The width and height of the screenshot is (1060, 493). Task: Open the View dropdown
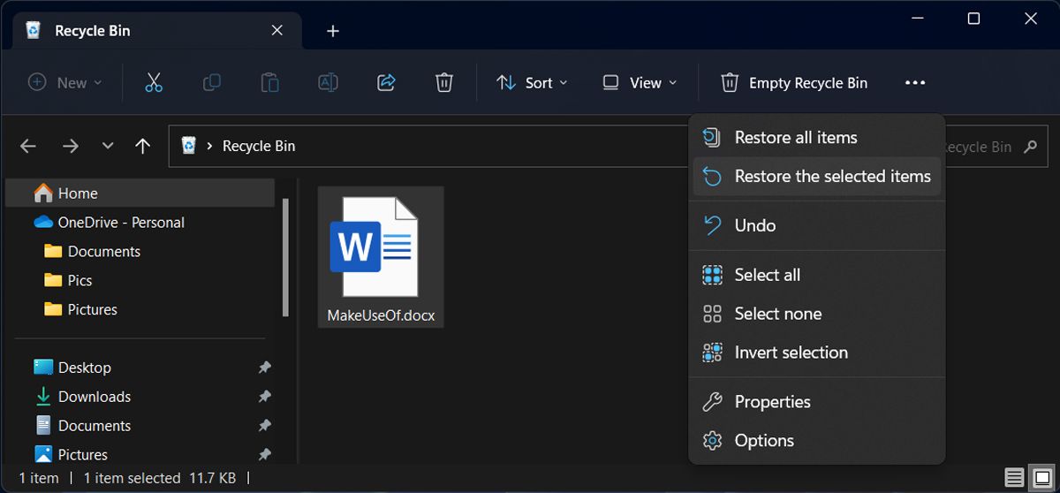pos(640,82)
